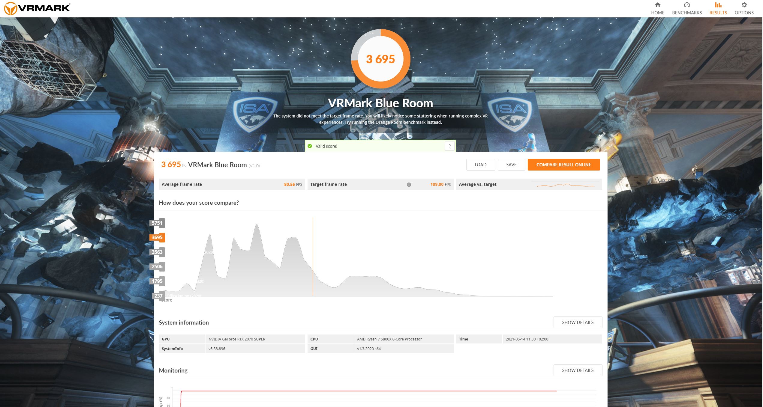
Task: Click COMPARE RESULT ONLINE button
Action: click(x=564, y=165)
